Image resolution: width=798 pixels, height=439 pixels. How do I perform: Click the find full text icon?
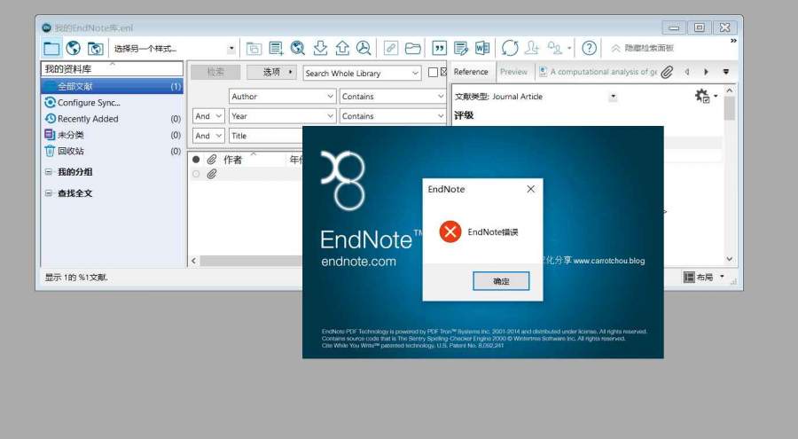pyautogui.click(x=364, y=49)
